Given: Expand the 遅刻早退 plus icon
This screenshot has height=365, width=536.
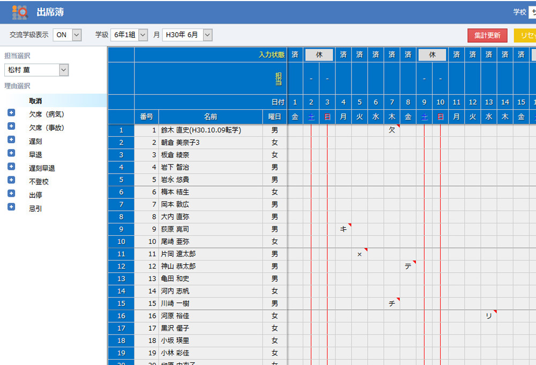Looking at the screenshot, I should pyautogui.click(x=11, y=167).
